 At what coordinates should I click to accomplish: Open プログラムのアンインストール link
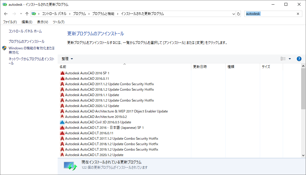[26, 41]
